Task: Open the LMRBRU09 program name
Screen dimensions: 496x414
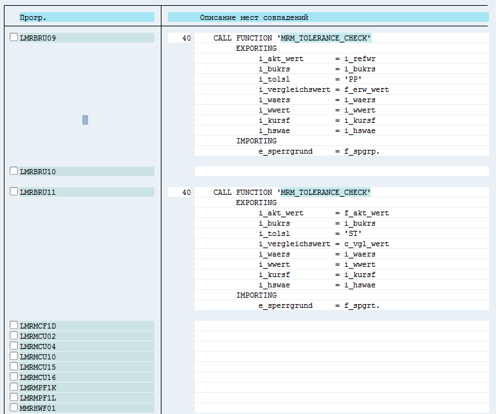Action: pos(38,38)
